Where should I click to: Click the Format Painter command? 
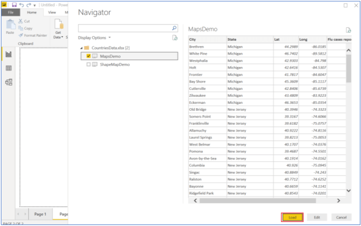pos(33,35)
